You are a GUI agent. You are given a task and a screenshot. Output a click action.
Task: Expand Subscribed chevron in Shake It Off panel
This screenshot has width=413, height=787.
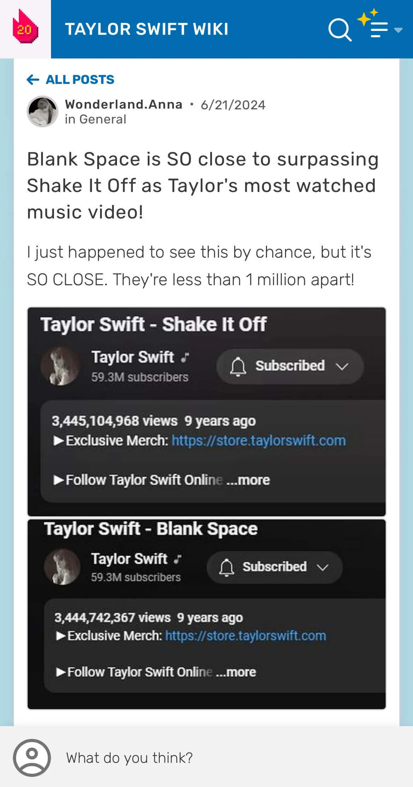point(342,366)
